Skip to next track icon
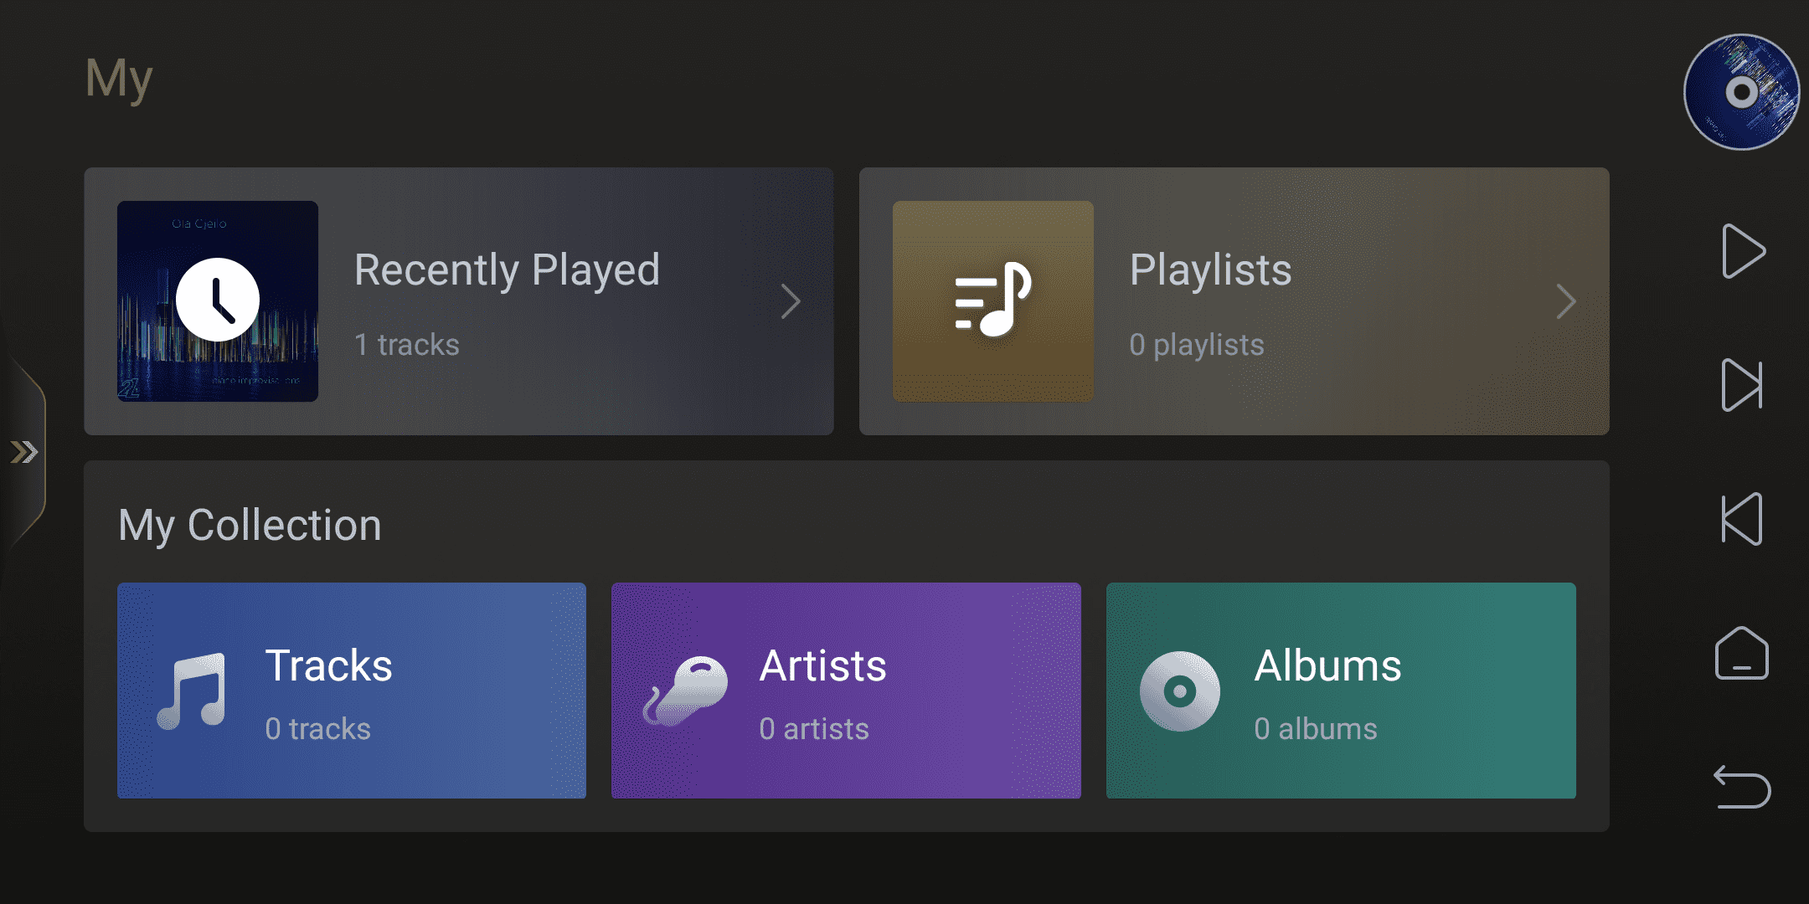This screenshot has height=904, width=1809. pyautogui.click(x=1742, y=385)
